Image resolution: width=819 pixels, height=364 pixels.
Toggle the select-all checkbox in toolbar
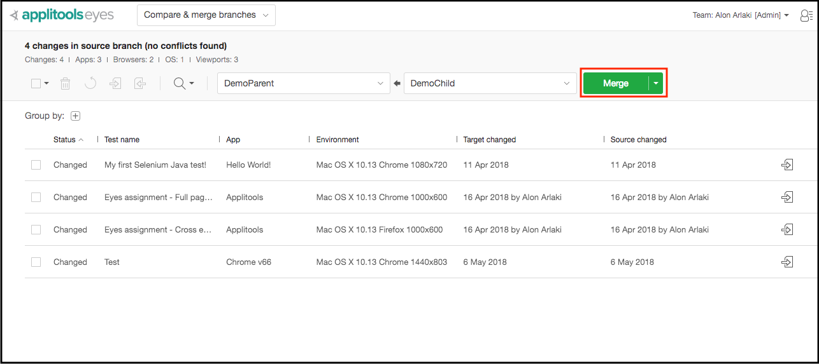36,83
